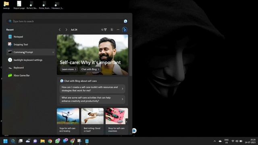The image size is (258, 145).
Task: Select the Report page desktop file
Action: (19, 5)
